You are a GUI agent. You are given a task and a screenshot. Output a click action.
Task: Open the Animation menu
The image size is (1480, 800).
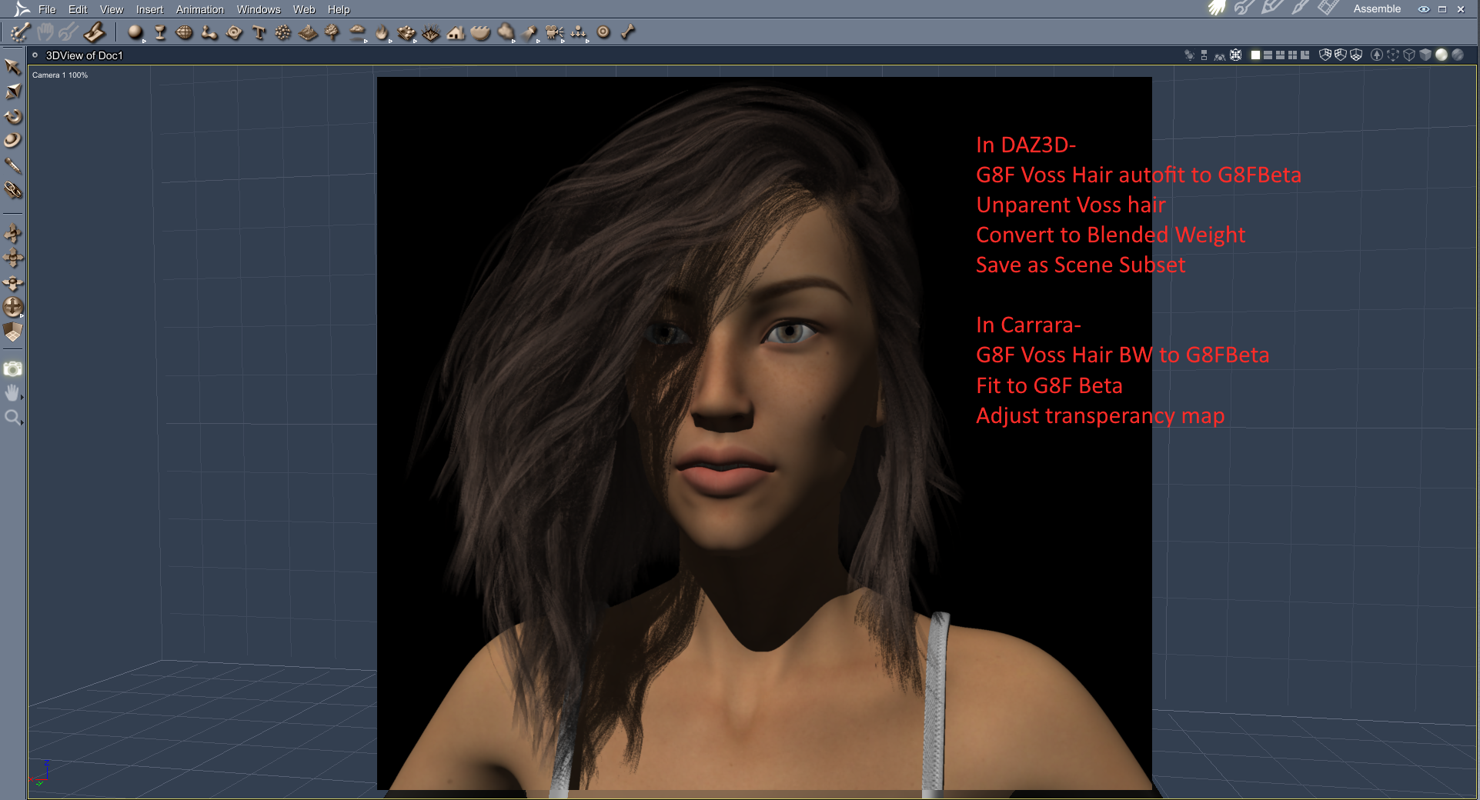(x=200, y=9)
